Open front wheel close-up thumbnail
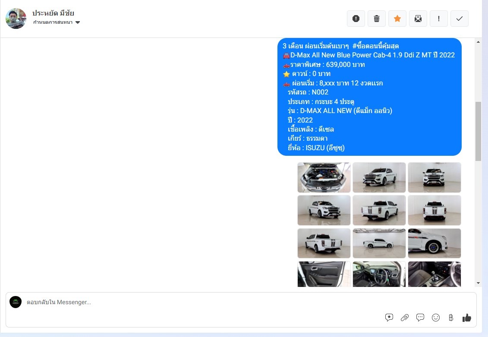488x337 pixels. (x=434, y=243)
